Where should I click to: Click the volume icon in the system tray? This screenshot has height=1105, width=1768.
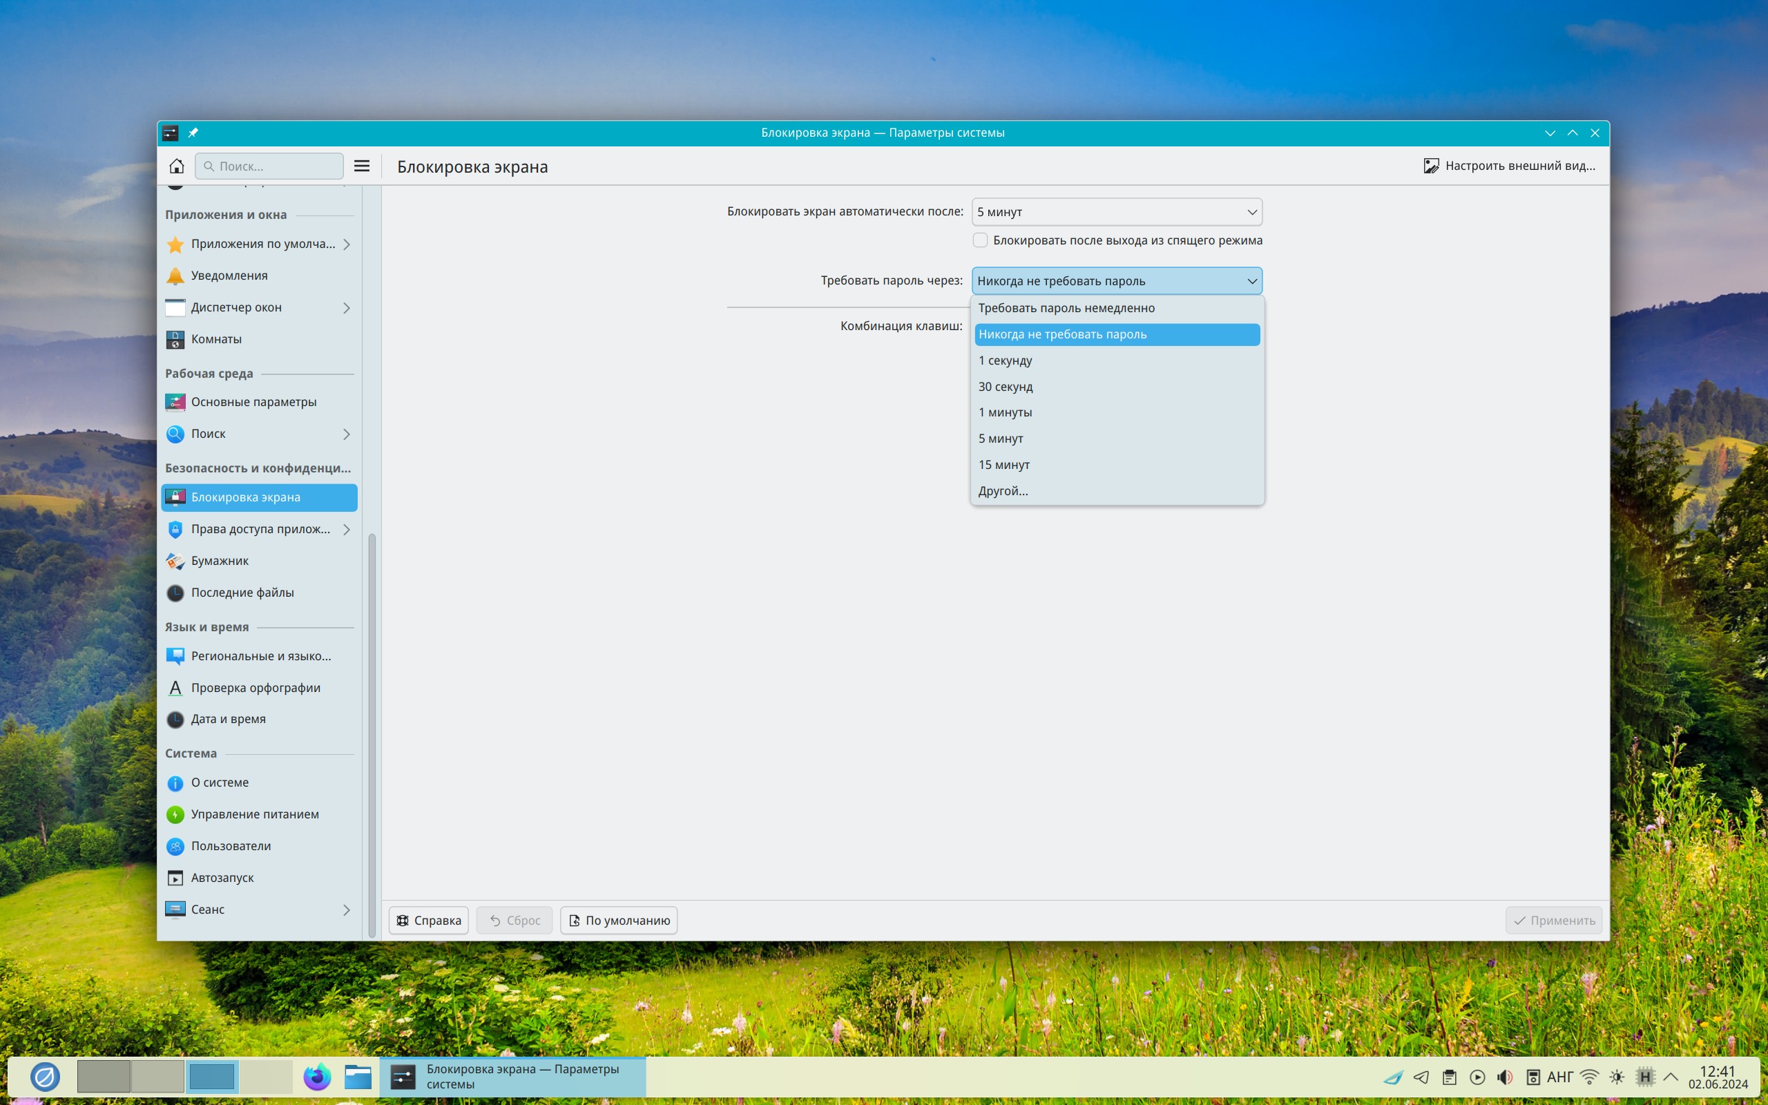(x=1504, y=1077)
